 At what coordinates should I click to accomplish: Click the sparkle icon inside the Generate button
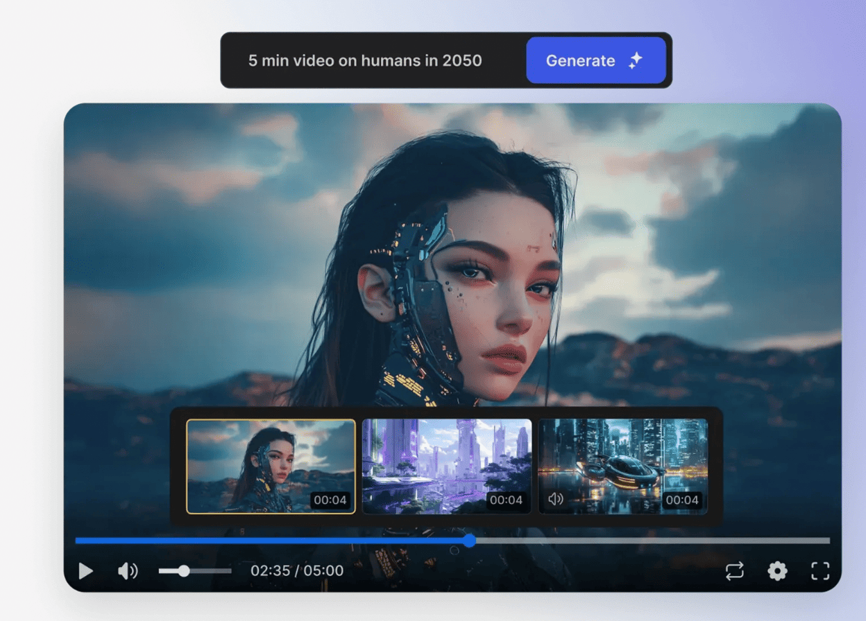636,60
